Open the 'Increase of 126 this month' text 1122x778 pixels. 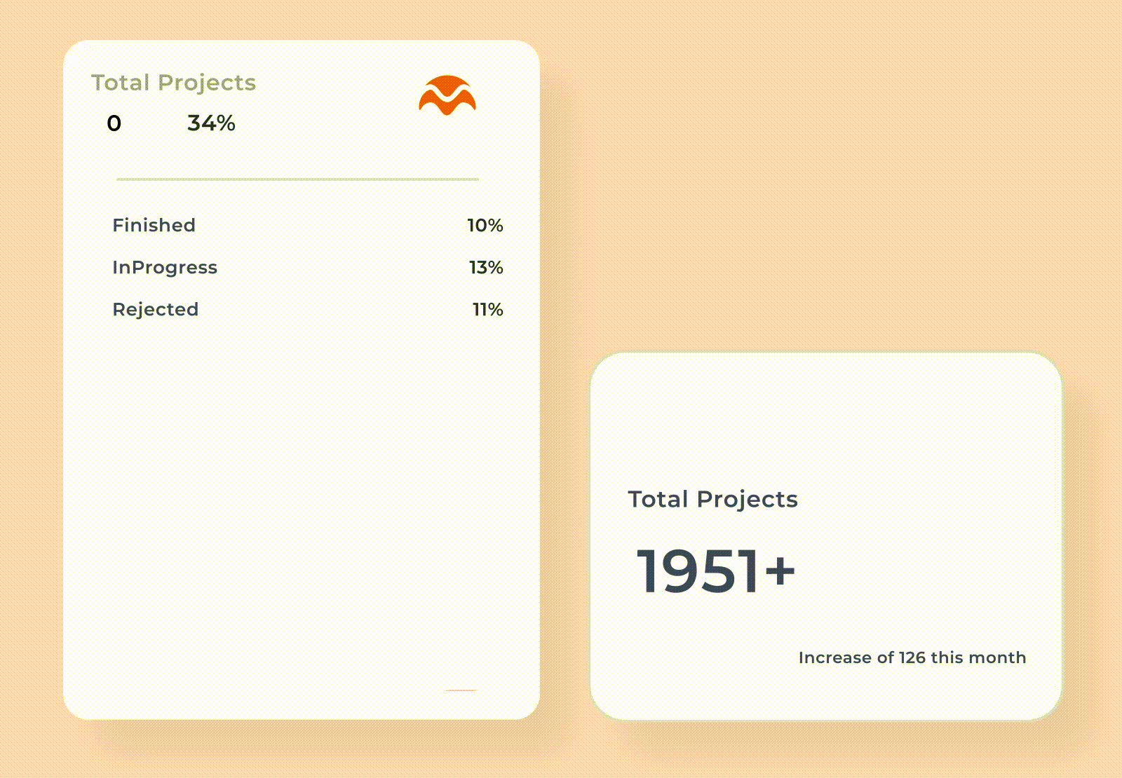(x=912, y=657)
